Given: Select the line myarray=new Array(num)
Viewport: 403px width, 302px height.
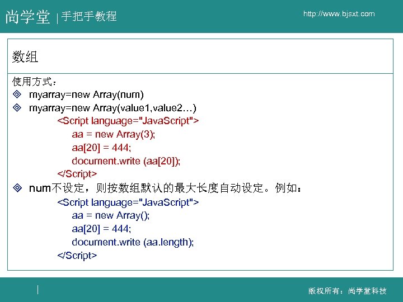Looking at the screenshot, I should pyautogui.click(x=86, y=95).
